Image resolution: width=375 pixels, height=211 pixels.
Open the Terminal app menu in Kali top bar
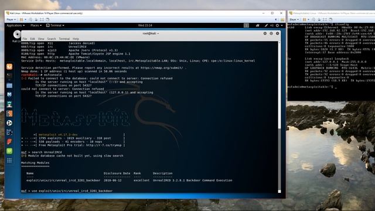pos(55,25)
